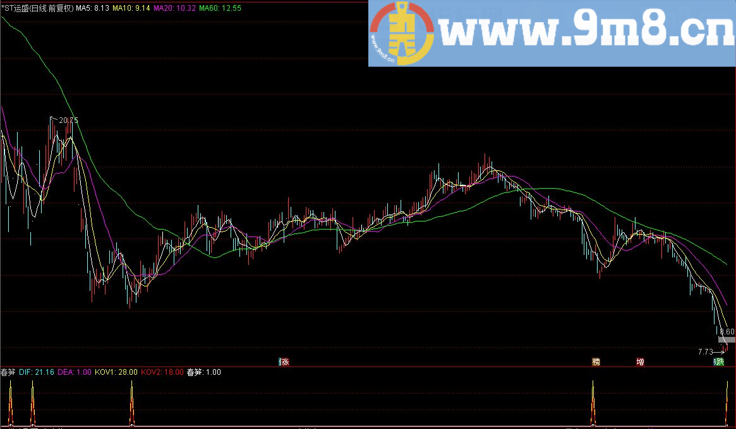The image size is (736, 429).
Task: Click the 增 info marker icon
Action: 640,362
